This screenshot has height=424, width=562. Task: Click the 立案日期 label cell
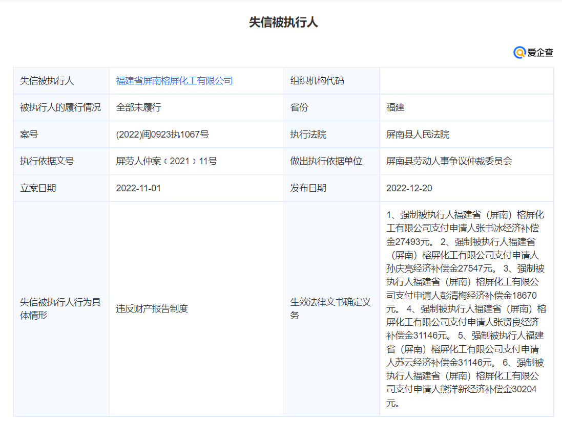pyautogui.click(x=38, y=188)
